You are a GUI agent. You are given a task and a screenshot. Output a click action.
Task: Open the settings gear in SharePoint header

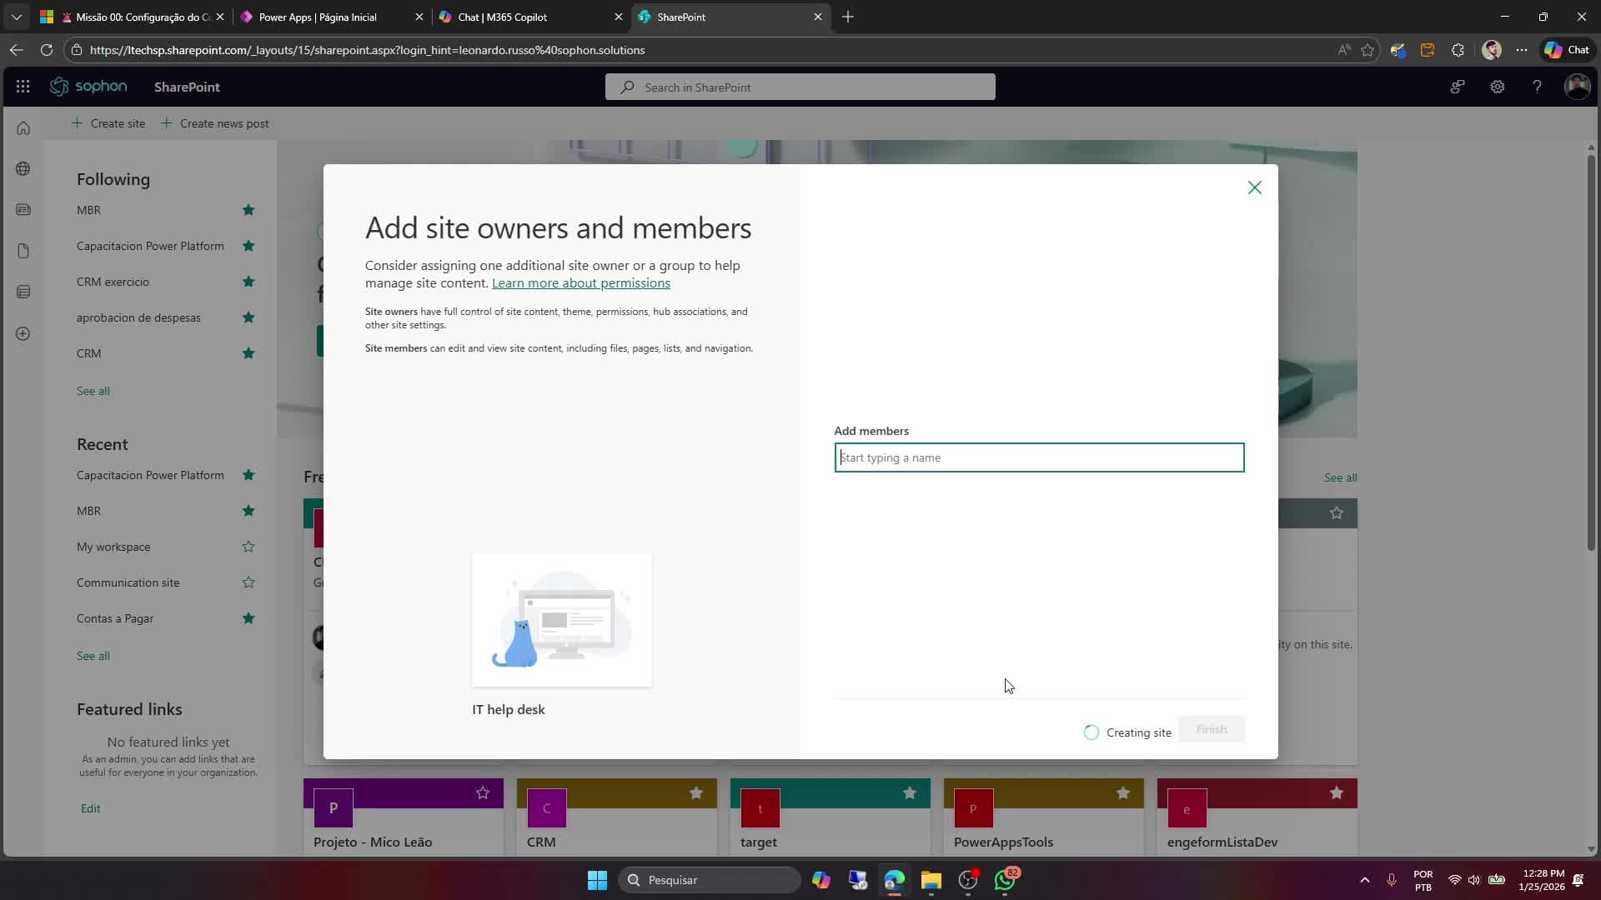click(x=1497, y=87)
